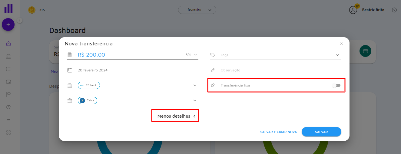Click the calculator icon beside amount

70,55
